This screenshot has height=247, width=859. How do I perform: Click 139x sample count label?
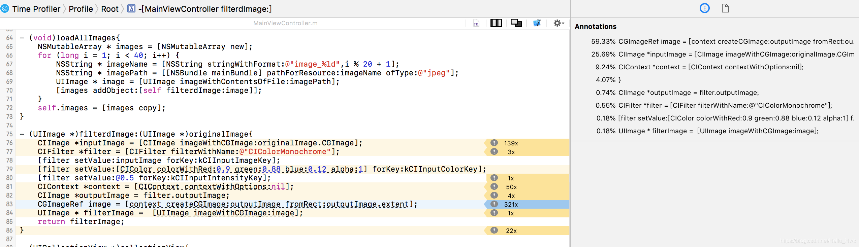(511, 143)
